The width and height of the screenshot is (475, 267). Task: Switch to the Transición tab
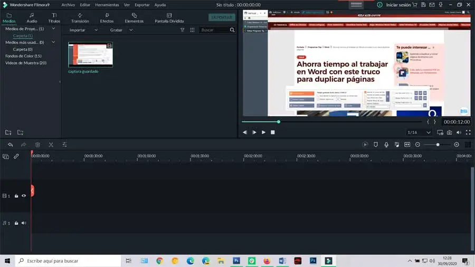(x=80, y=18)
